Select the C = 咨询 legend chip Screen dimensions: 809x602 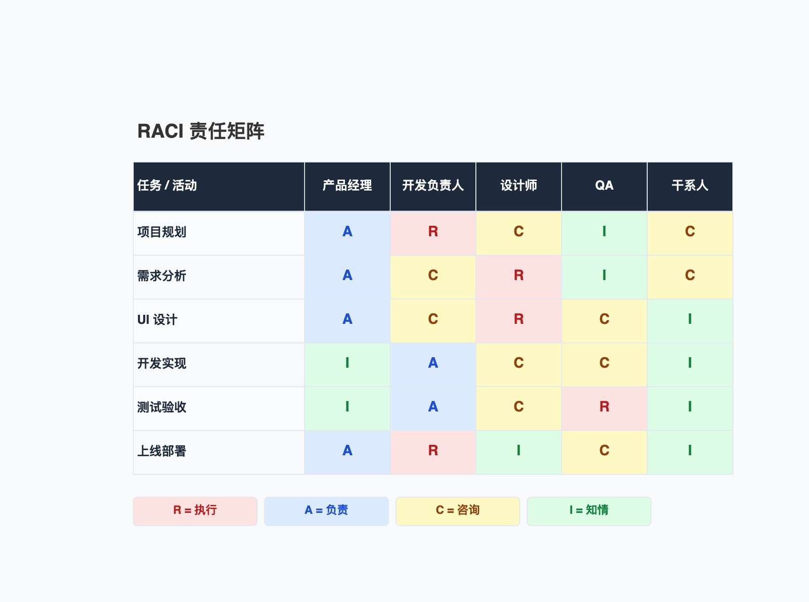(457, 511)
